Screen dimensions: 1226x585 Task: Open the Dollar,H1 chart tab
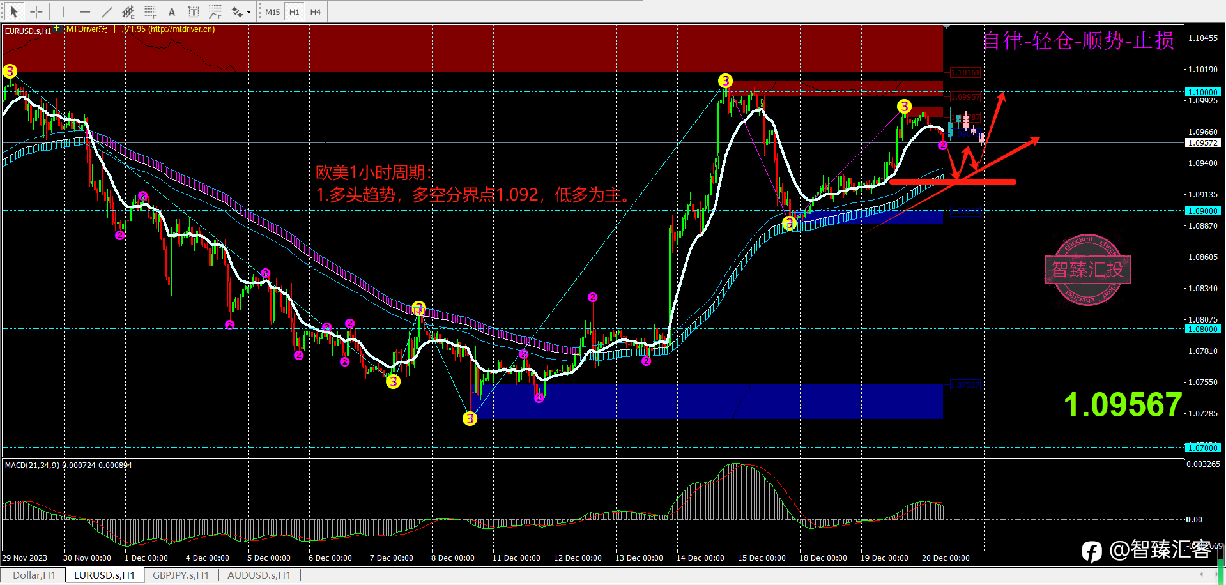coord(34,575)
